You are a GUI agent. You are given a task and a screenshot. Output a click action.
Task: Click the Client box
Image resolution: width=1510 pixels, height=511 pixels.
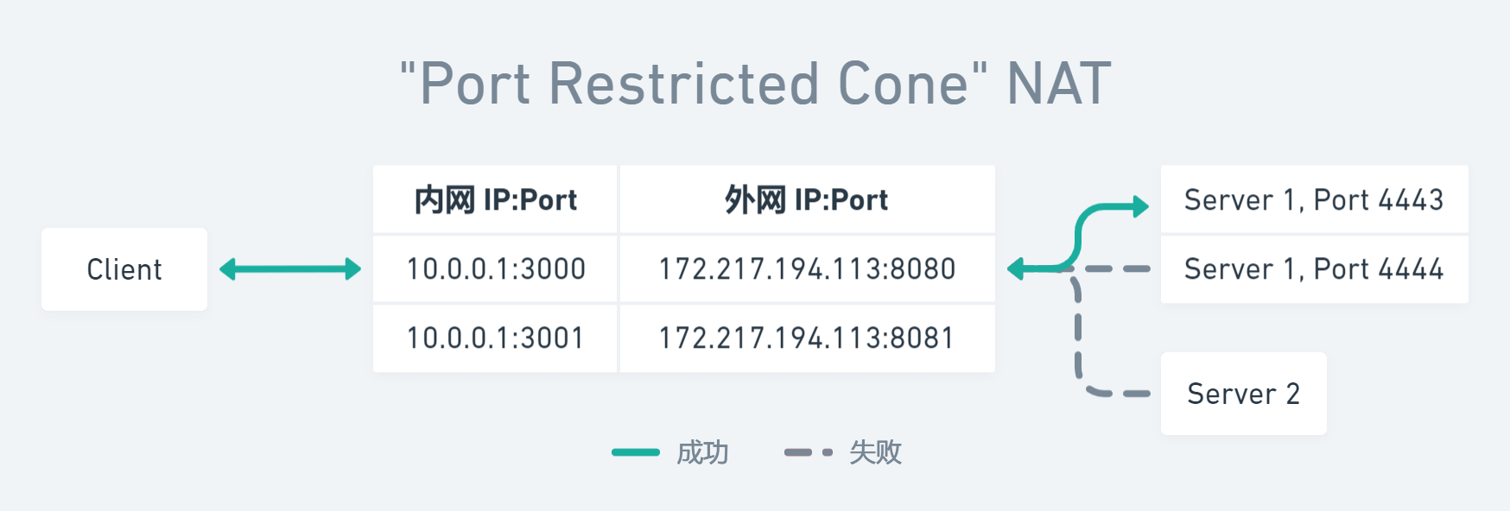coord(124,269)
